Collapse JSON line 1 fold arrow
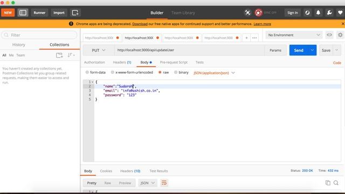Viewport: 345px width, 194px height. tap(93, 82)
